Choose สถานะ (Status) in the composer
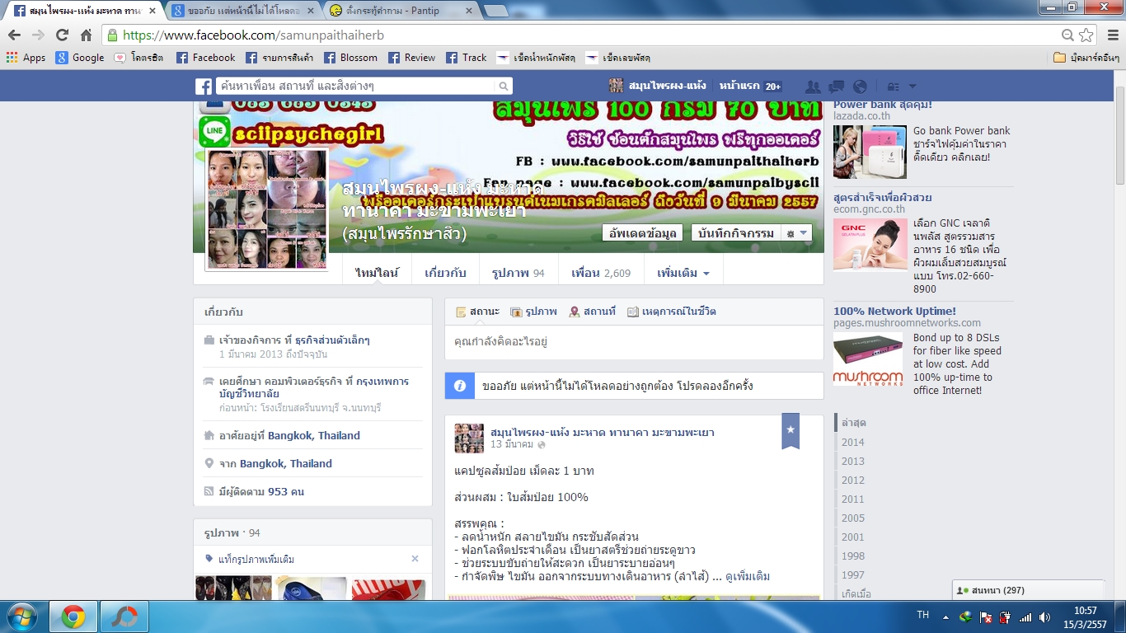Screen dimensions: 1126x633 tap(477, 312)
